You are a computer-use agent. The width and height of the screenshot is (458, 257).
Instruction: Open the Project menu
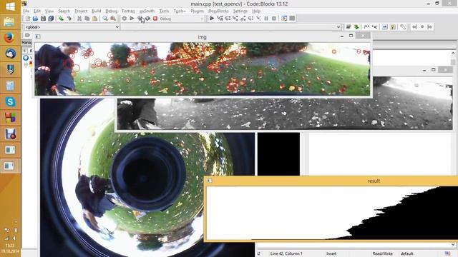click(x=81, y=11)
